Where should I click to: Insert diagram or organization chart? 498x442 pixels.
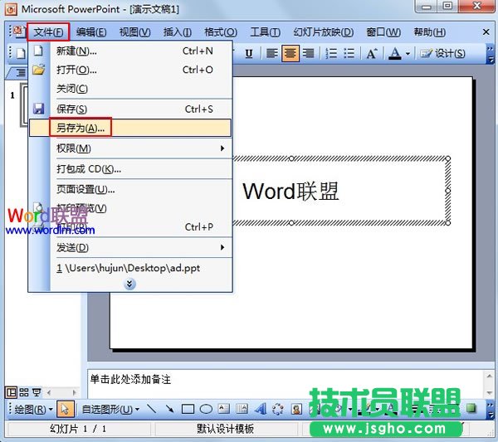(278, 409)
